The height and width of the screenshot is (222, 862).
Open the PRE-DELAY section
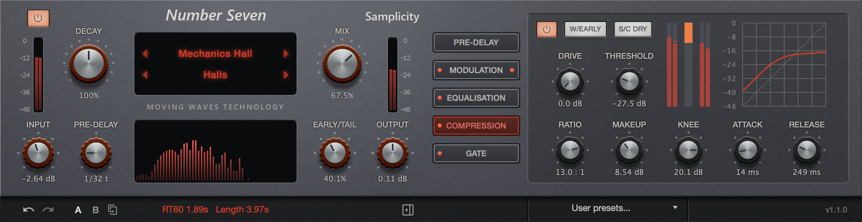[476, 42]
